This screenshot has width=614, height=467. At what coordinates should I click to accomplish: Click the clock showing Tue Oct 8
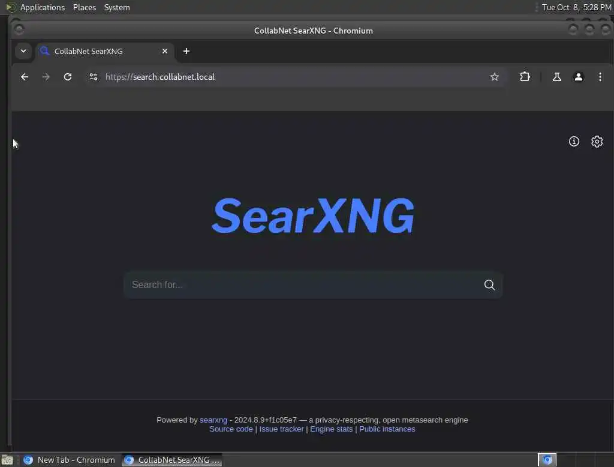pos(576,7)
